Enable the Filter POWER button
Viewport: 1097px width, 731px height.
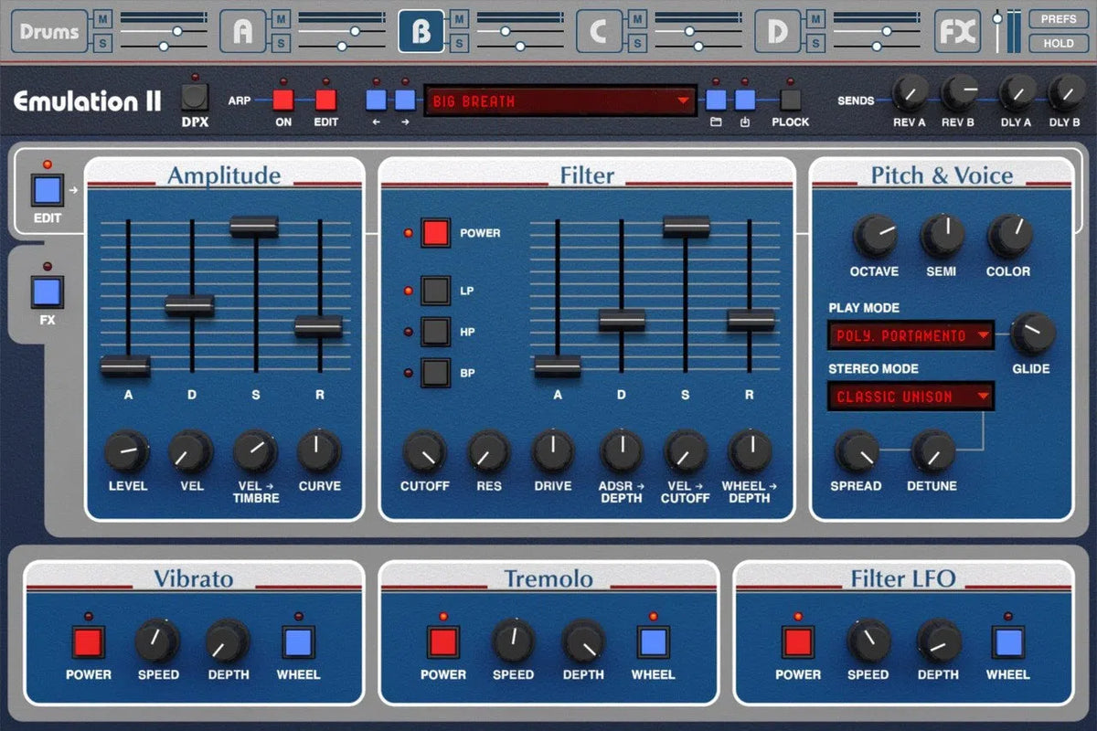click(x=433, y=232)
